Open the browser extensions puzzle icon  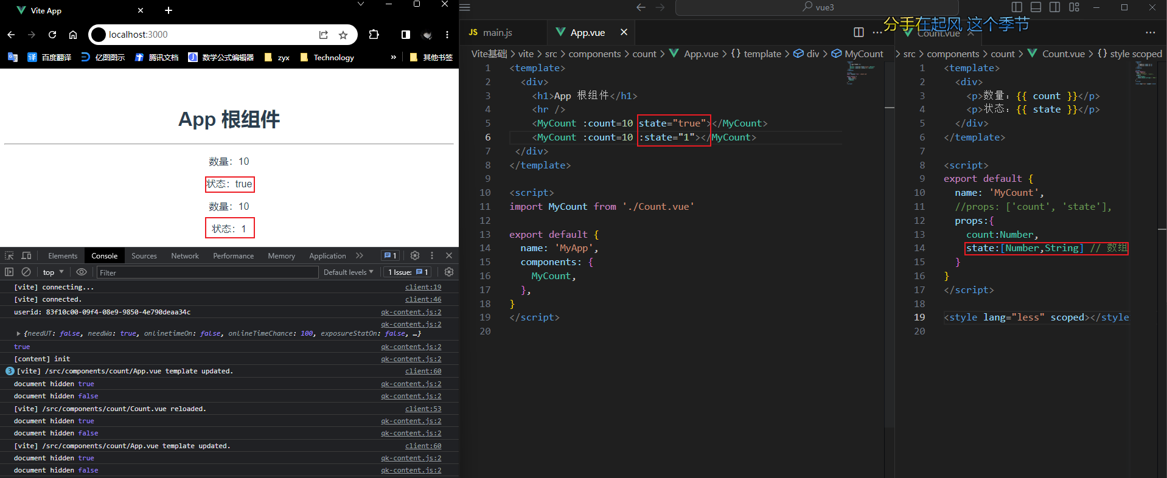coord(374,35)
